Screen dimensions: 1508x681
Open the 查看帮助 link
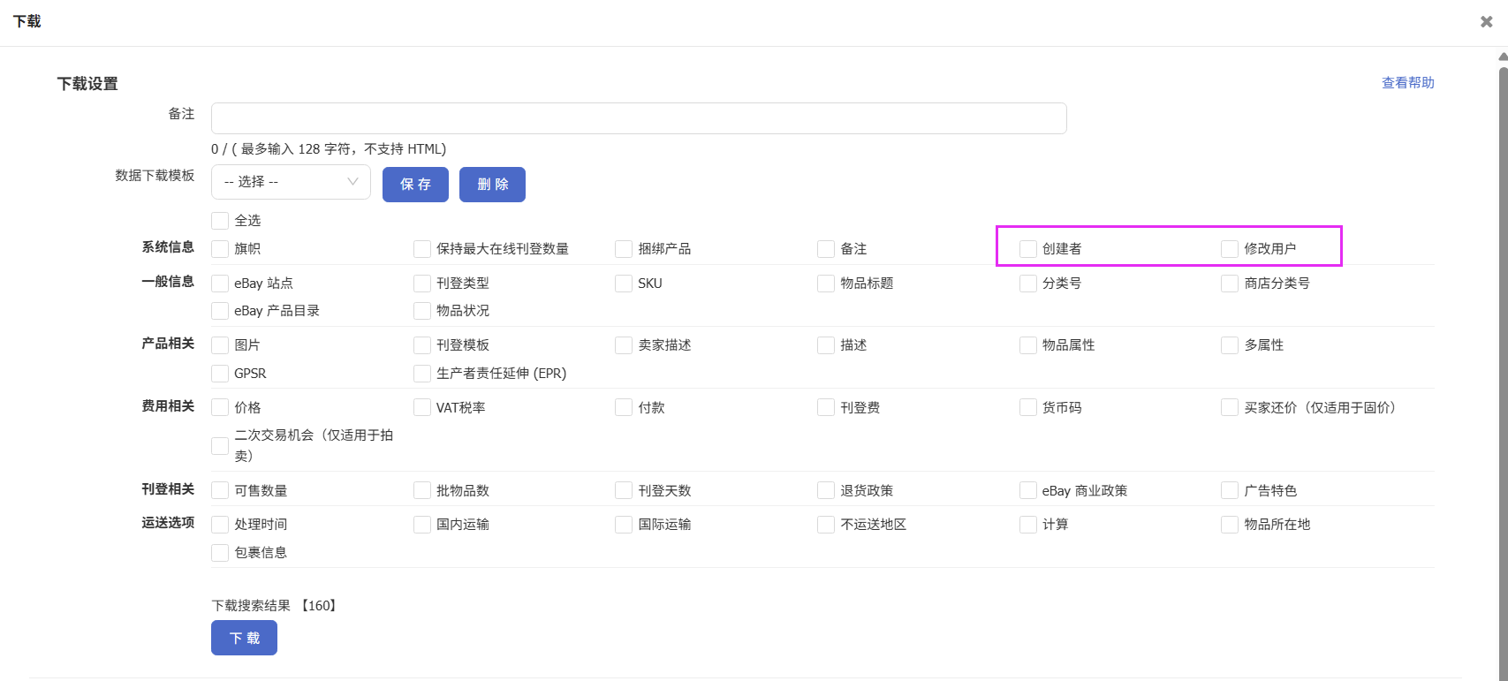pyautogui.click(x=1407, y=83)
